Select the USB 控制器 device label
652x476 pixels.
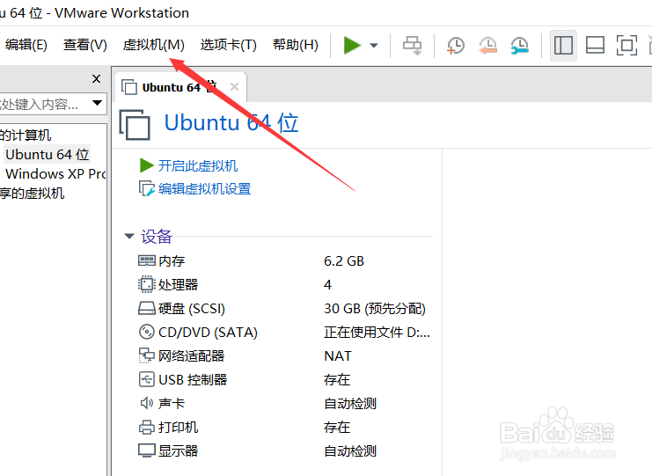click(193, 380)
